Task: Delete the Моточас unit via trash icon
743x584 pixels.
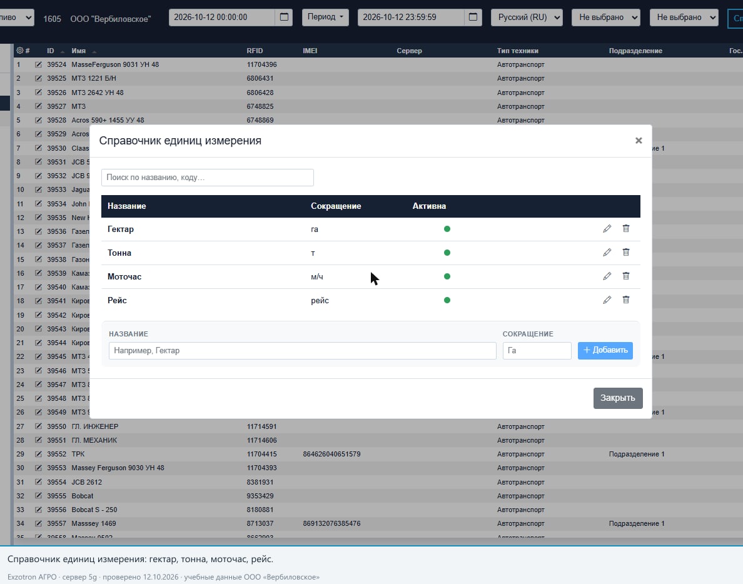Action: coord(626,276)
